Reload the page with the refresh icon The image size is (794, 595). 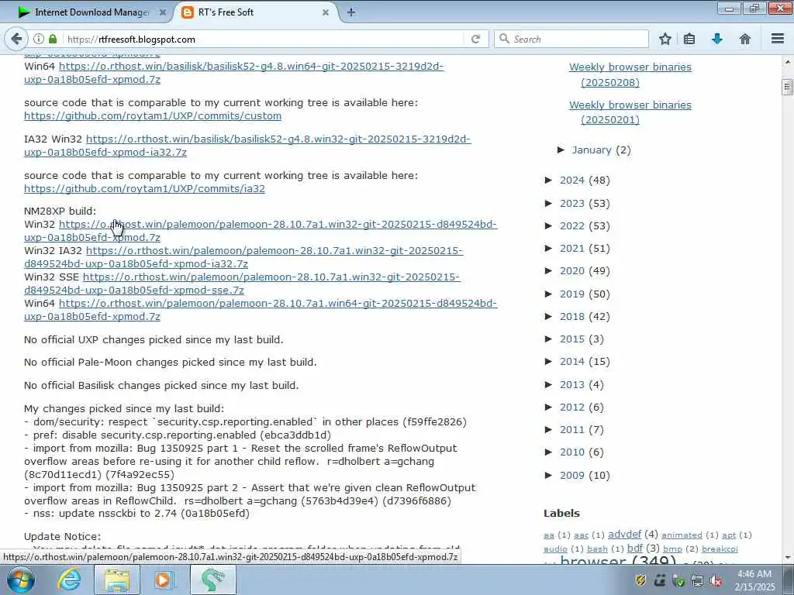(475, 39)
